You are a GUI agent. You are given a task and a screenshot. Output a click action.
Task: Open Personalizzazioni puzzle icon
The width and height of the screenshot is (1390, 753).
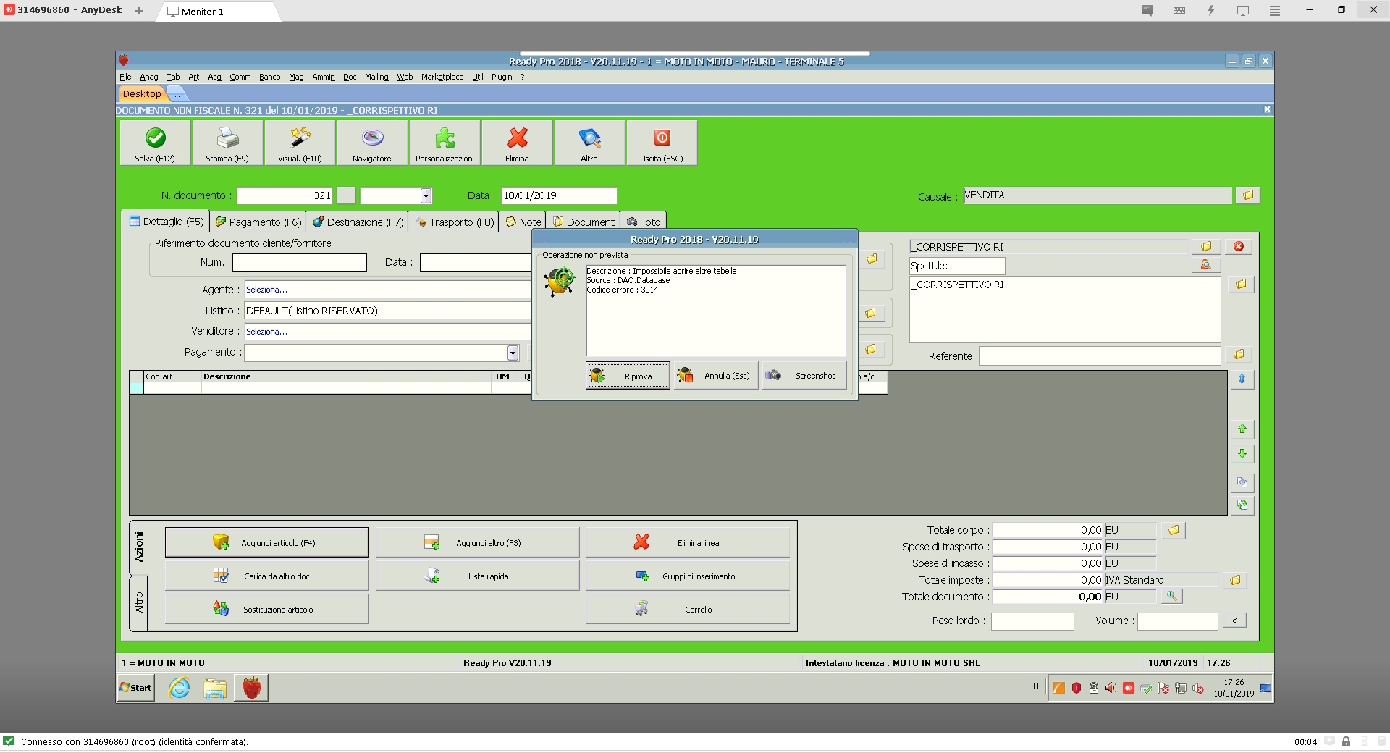[x=445, y=143]
